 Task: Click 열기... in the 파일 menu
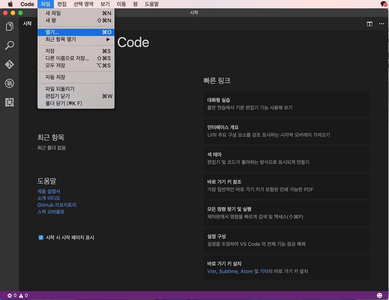point(53,32)
